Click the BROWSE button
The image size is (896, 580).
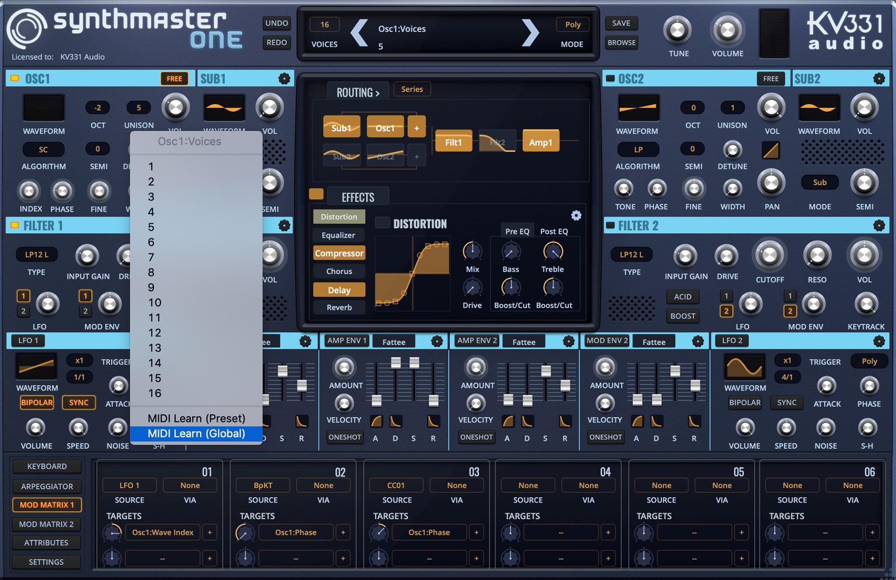click(x=621, y=42)
